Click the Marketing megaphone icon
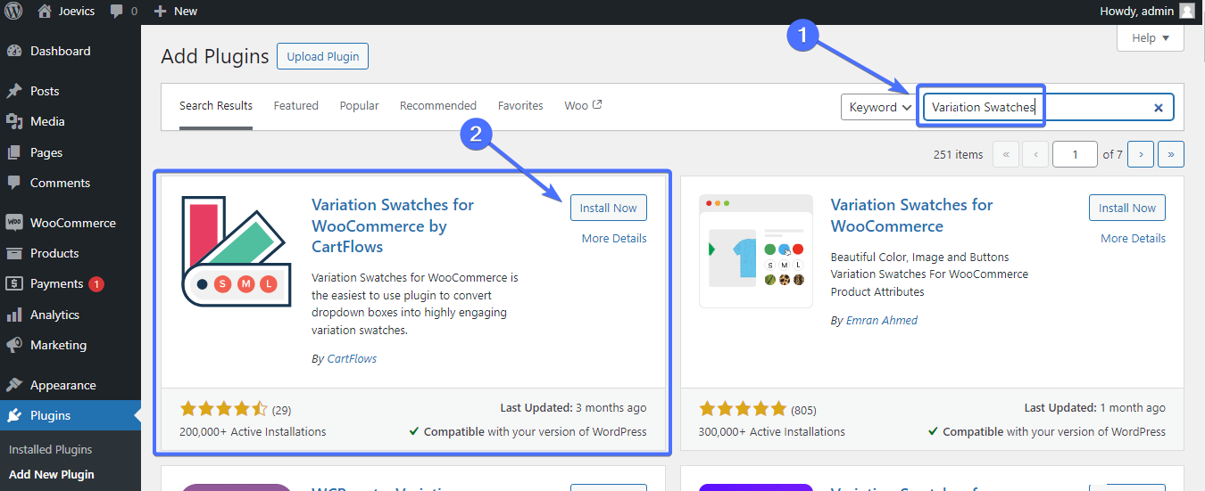 point(14,345)
